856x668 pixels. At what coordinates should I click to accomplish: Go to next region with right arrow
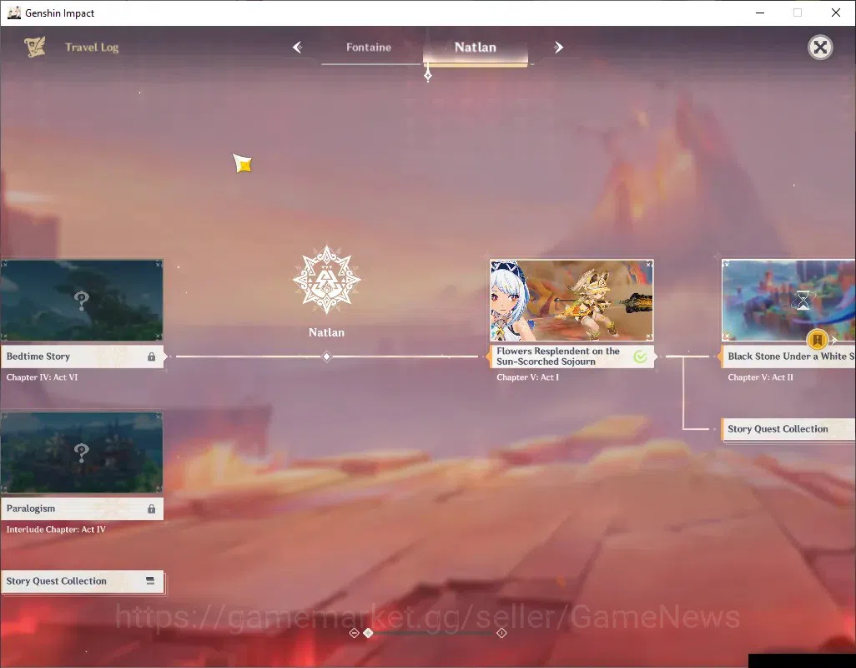coord(558,48)
